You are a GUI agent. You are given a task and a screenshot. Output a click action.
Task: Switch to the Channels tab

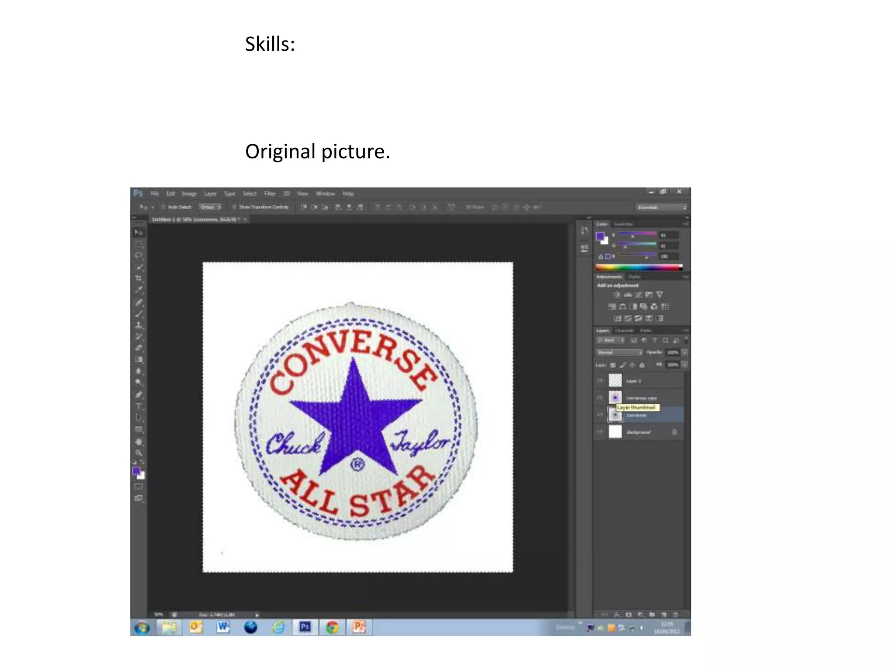click(x=624, y=331)
